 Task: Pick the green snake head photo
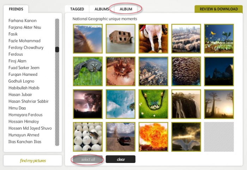coord(153,104)
